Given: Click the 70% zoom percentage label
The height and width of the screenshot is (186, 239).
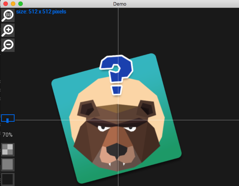Looking at the screenshot, I should pyautogui.click(x=7, y=134).
